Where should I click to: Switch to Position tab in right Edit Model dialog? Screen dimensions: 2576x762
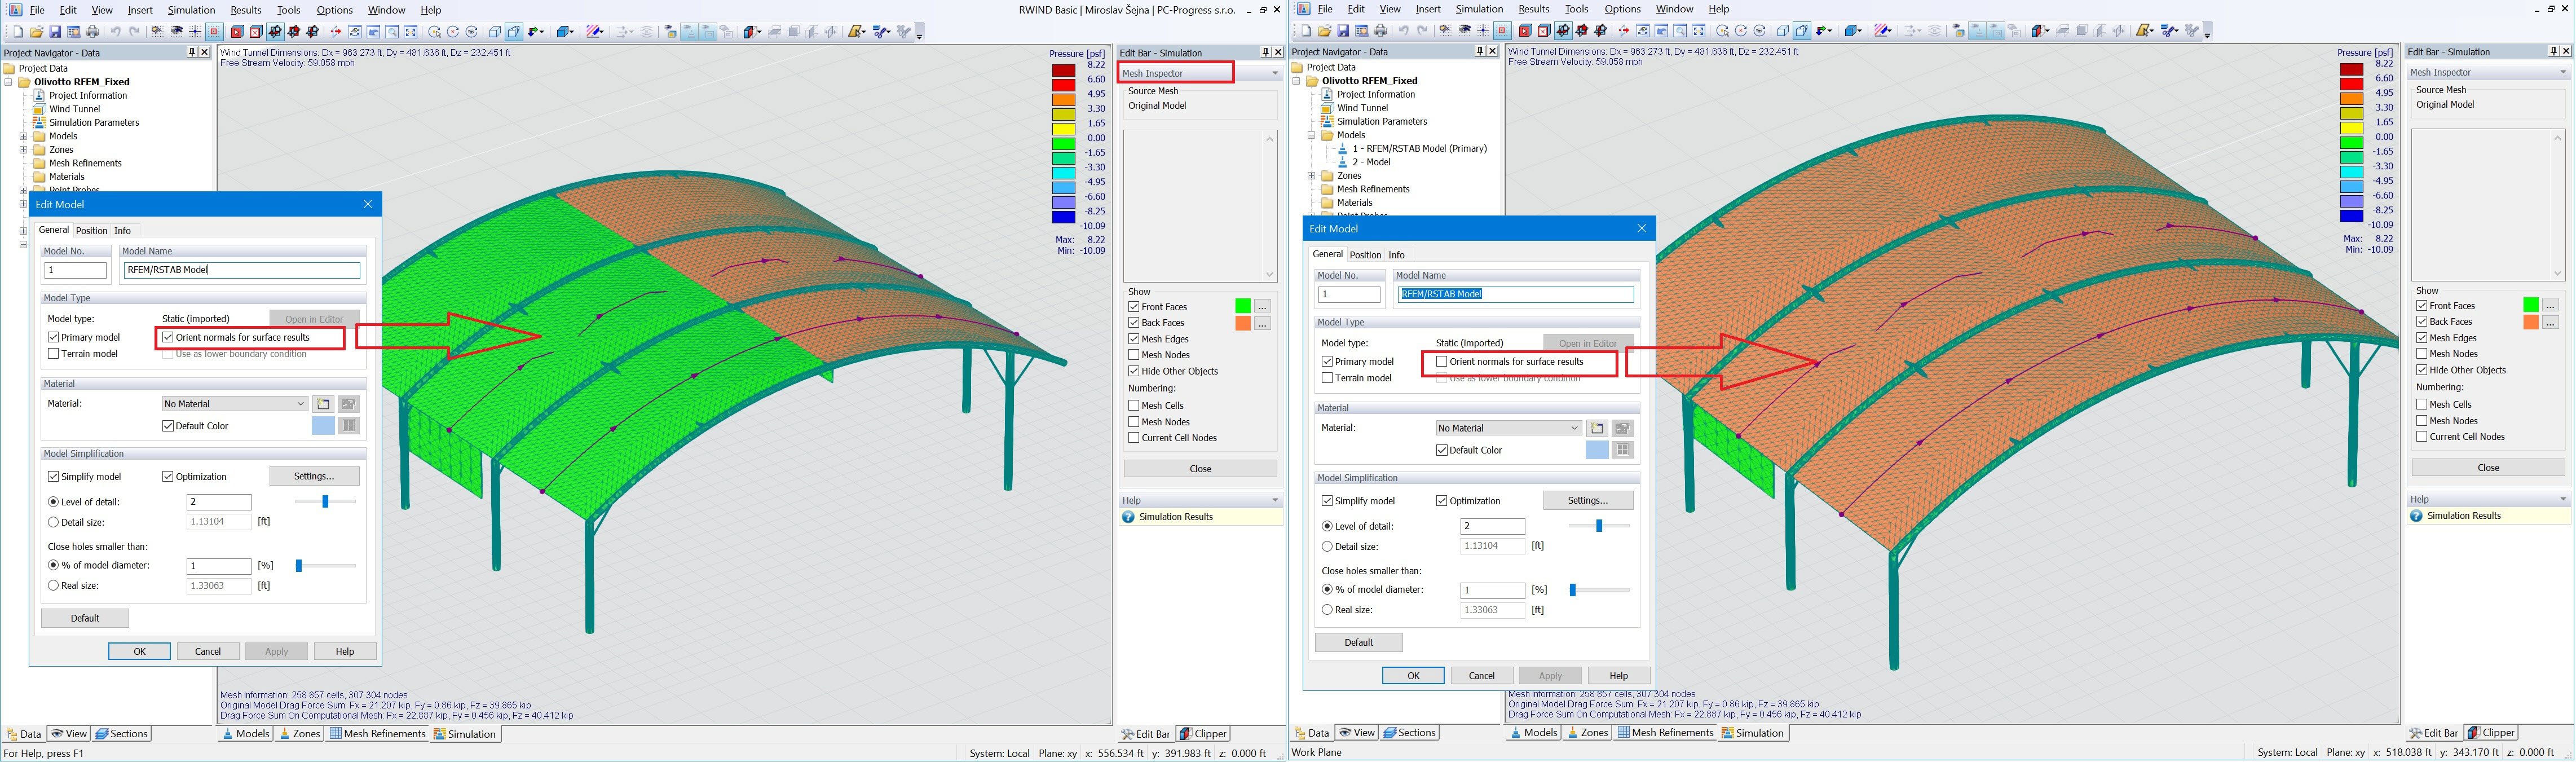coord(1364,255)
